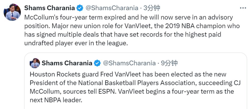Click the line "has signed multiple deals that have set records"
The width and height of the screenshot is (251, 109).
123,35
